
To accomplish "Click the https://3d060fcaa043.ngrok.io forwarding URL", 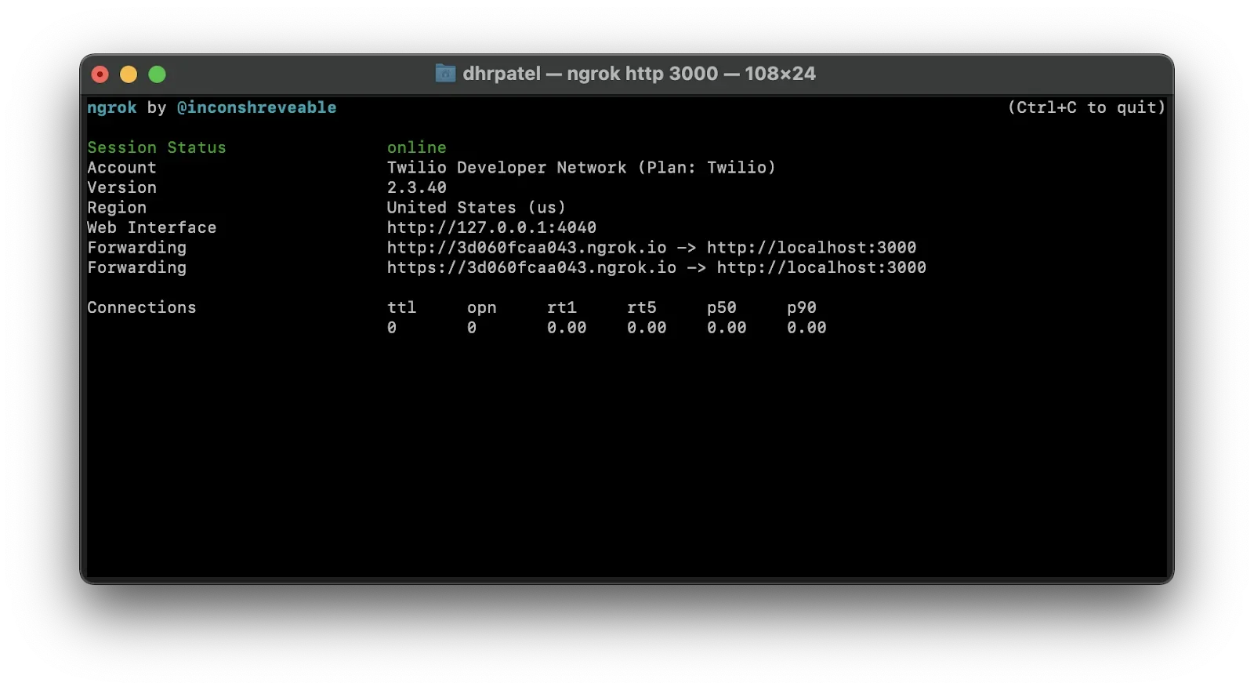I will pyautogui.click(x=531, y=267).
